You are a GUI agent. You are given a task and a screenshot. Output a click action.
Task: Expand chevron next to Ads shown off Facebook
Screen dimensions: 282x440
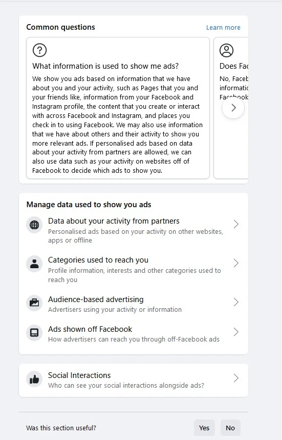pos(236,332)
